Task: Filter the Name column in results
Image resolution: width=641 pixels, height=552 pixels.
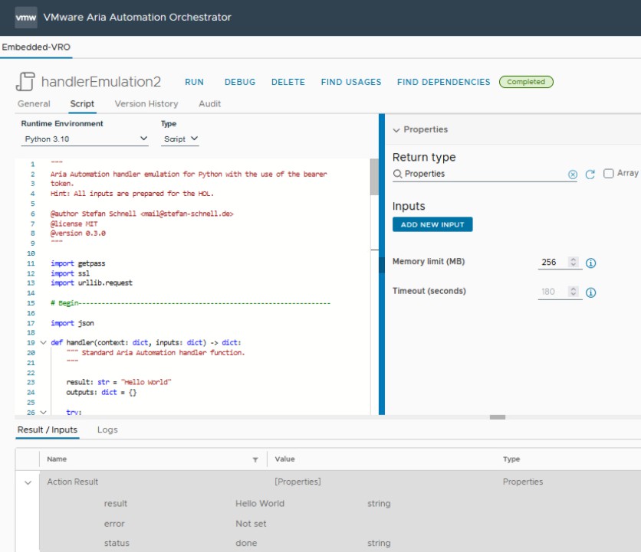Action: pos(255,459)
